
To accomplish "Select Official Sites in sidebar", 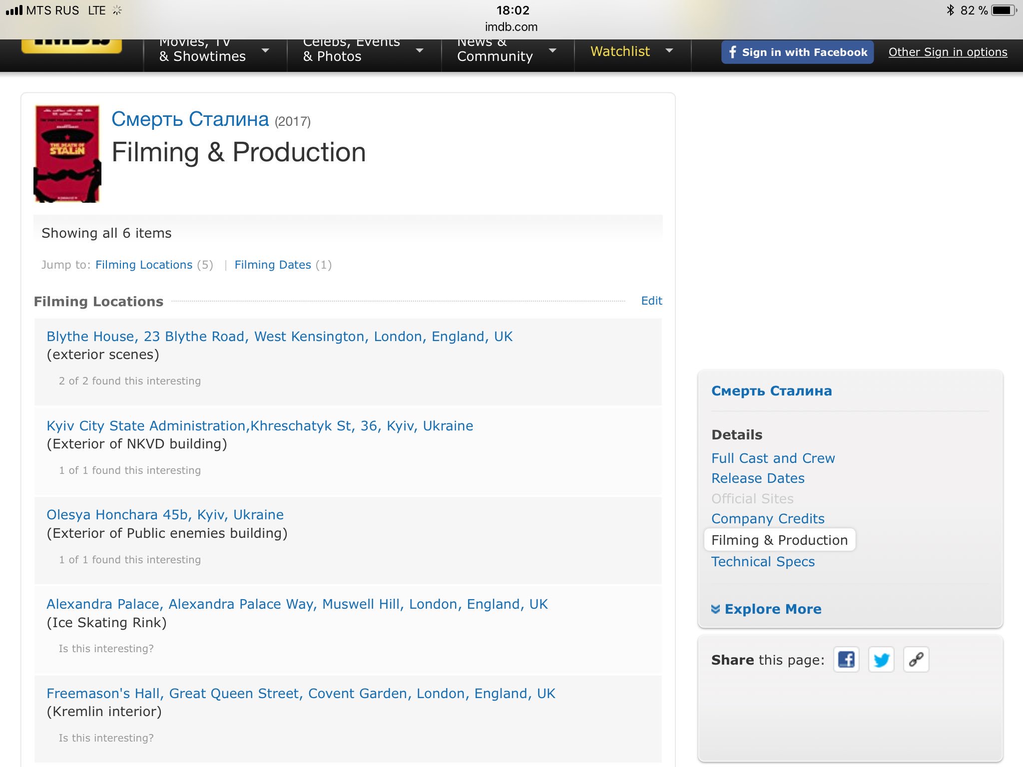I will 752,499.
